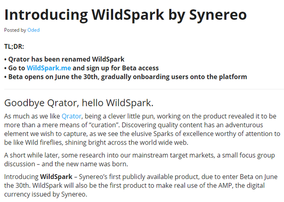The height and width of the screenshot is (202, 284).
Task: Select the "Qrator has been renamed WildSpark" bullet
Action: 66,59
